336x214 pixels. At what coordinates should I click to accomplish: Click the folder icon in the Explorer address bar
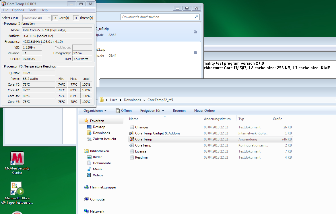(102, 100)
